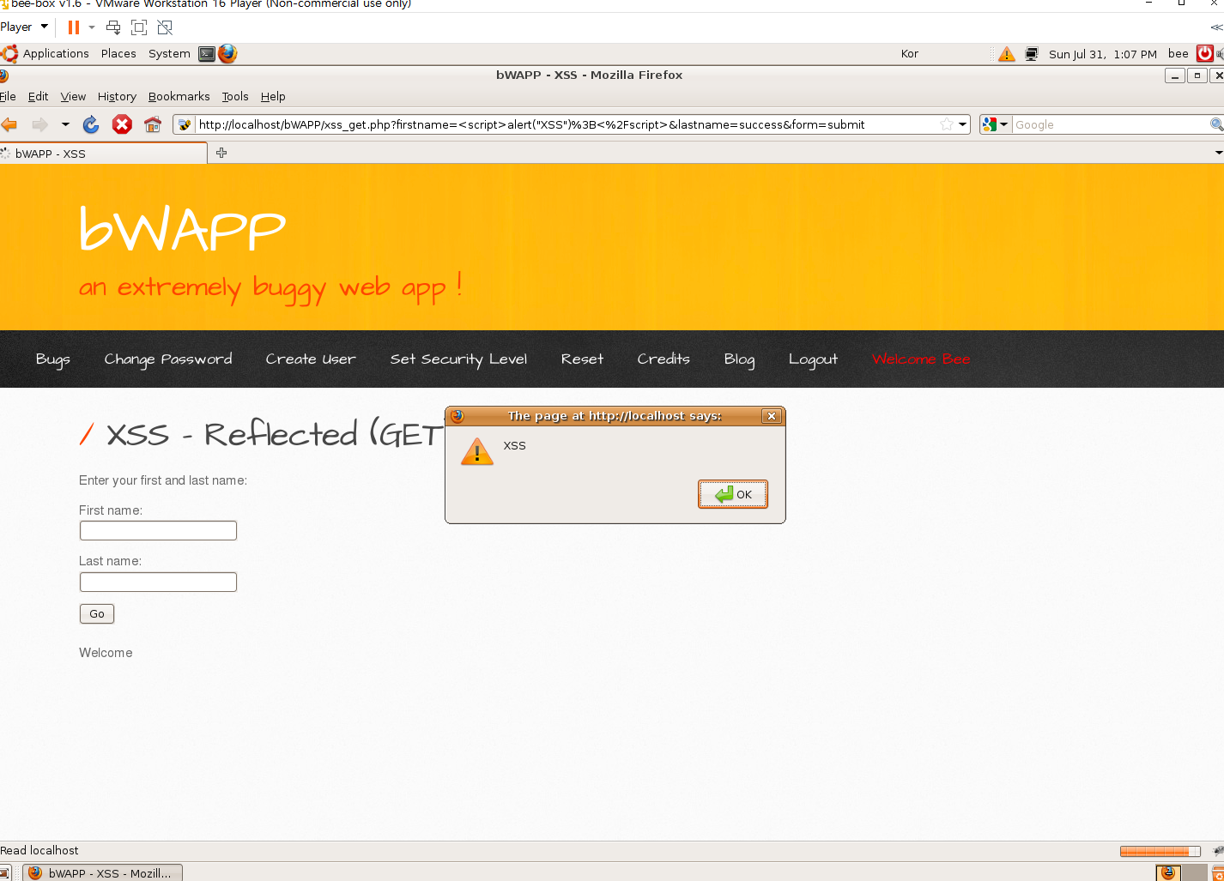The image size is (1224, 881).
Task: Open the orange warning notification icon
Action: pos(1007,54)
